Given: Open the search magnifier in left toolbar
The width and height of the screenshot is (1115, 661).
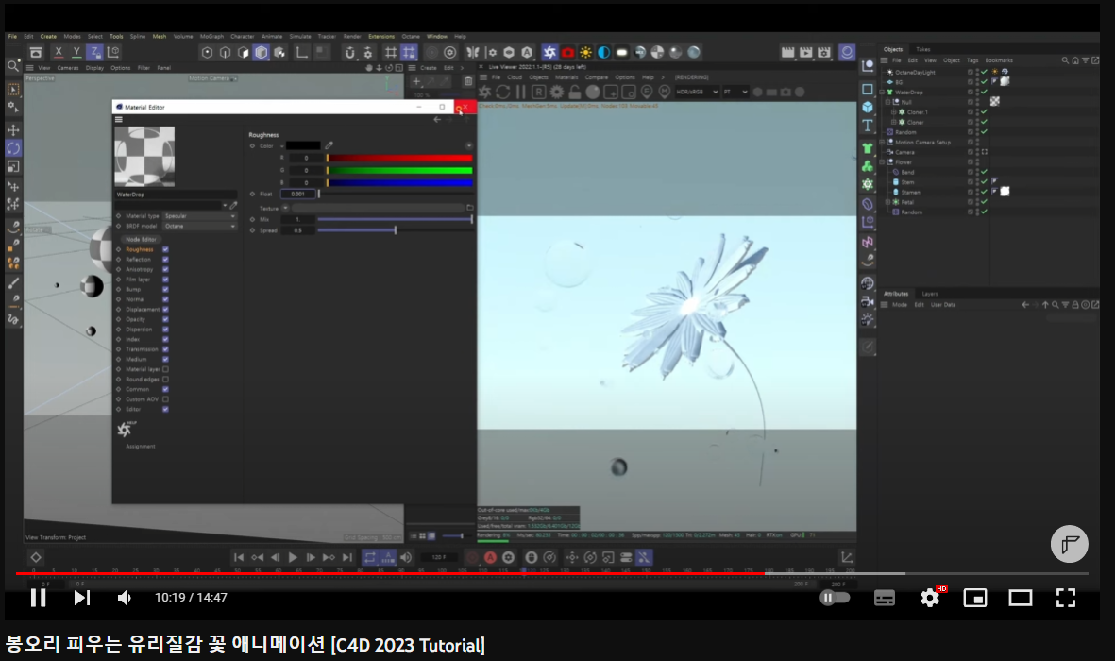Looking at the screenshot, I should [13, 66].
